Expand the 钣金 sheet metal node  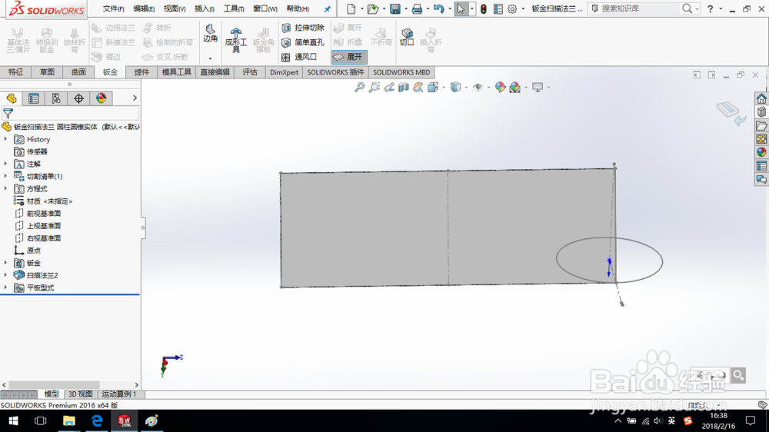[x=5, y=263]
